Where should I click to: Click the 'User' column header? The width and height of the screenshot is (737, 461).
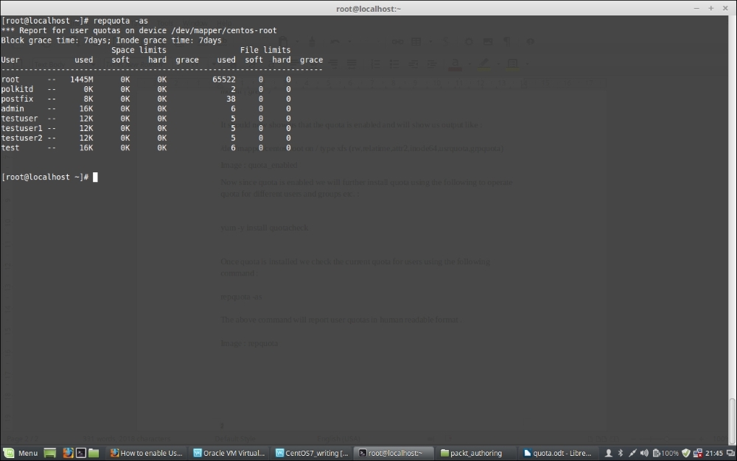[10, 60]
